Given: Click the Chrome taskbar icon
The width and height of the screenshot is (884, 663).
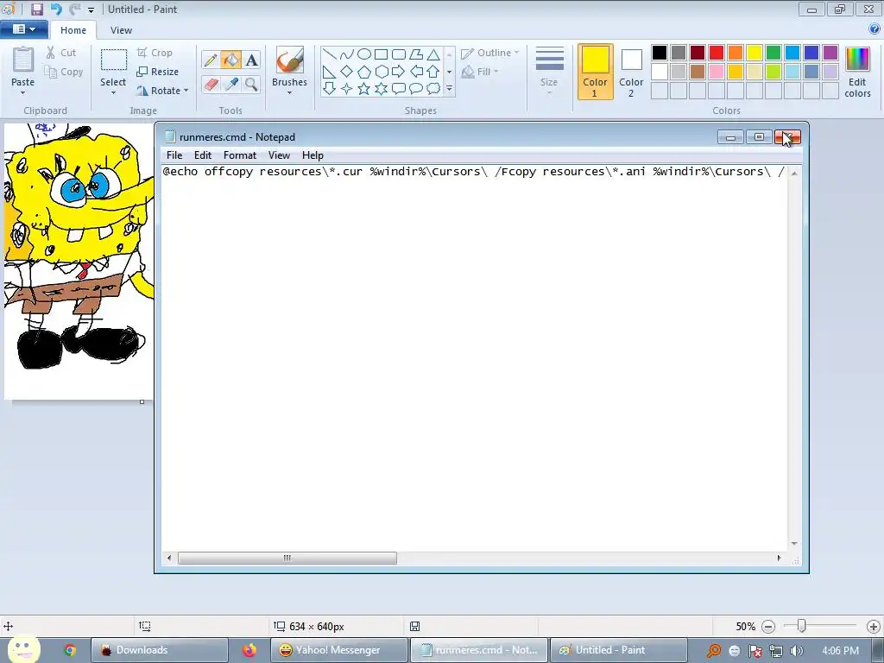Looking at the screenshot, I should click(x=69, y=650).
